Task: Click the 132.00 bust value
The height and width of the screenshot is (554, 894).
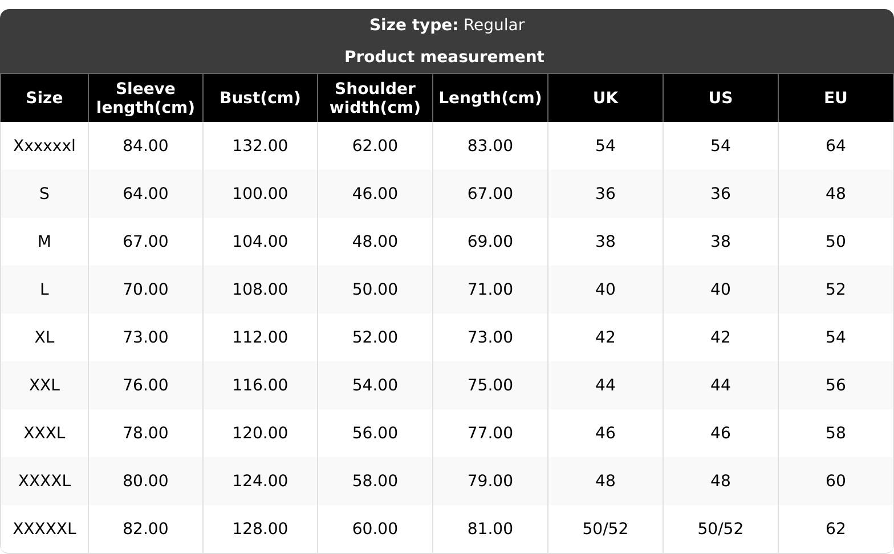Action: pyautogui.click(x=260, y=146)
